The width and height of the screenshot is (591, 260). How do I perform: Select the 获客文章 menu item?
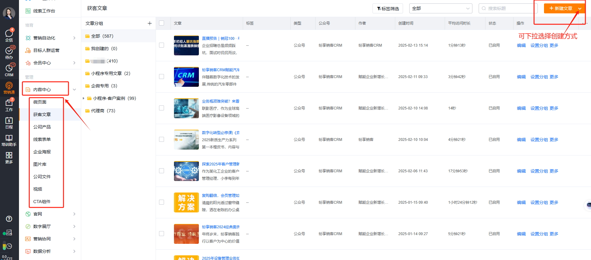tap(42, 114)
